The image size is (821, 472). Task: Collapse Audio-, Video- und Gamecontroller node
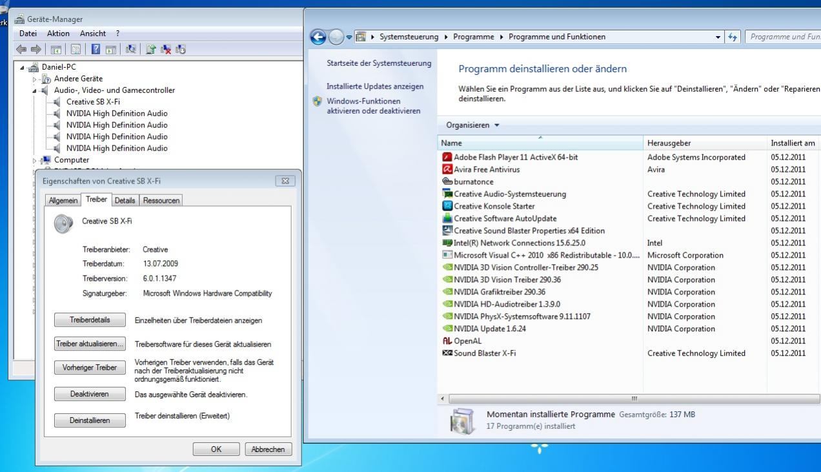click(x=35, y=90)
